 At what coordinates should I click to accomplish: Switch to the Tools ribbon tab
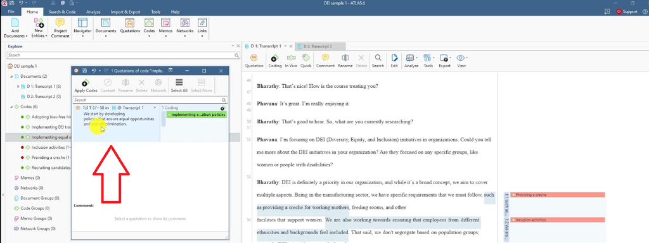(156, 12)
